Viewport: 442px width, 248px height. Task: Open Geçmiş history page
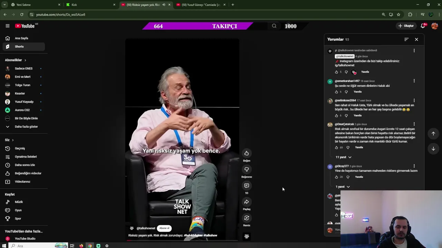click(x=24, y=148)
